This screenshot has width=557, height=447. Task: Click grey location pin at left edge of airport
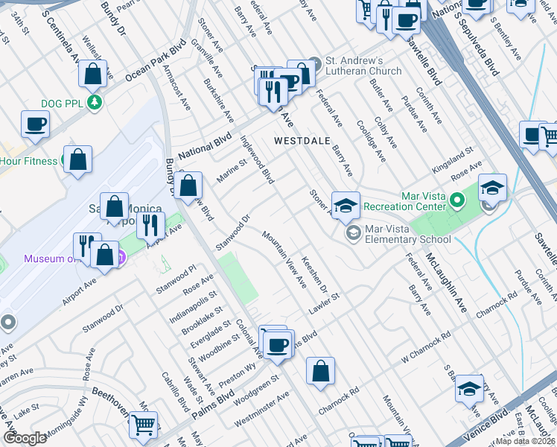(7, 323)
